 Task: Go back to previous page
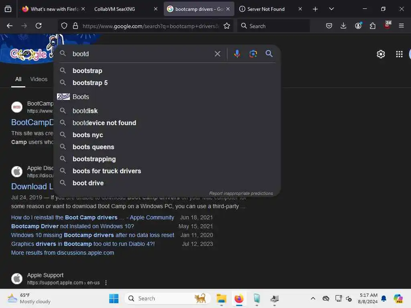point(10,26)
